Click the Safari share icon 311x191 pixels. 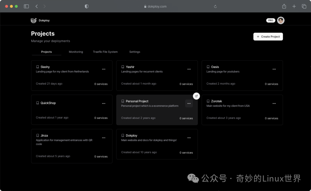click(x=284, y=6)
